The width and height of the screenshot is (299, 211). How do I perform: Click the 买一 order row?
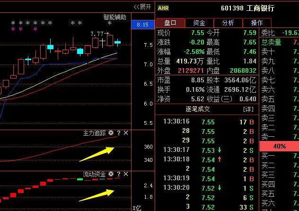[x=279, y=156]
